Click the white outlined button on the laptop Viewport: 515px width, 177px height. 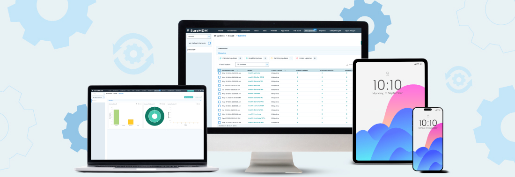[x=198, y=97]
